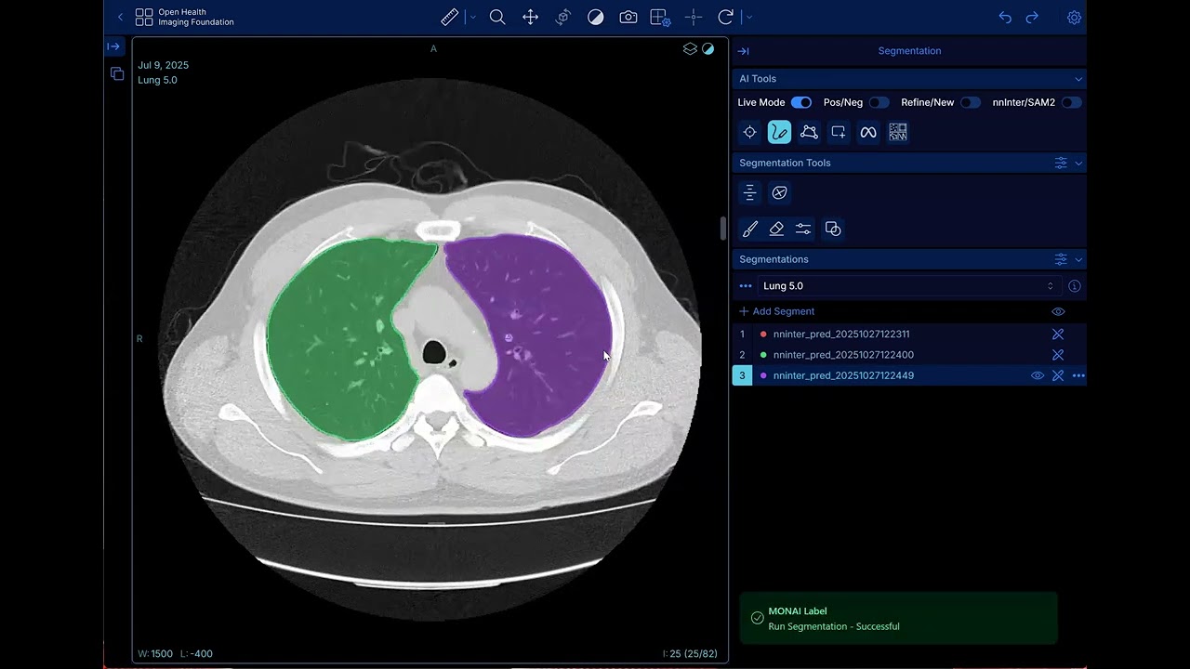Click the green color dot of segment 2
The width and height of the screenshot is (1190, 669).
pos(763,355)
